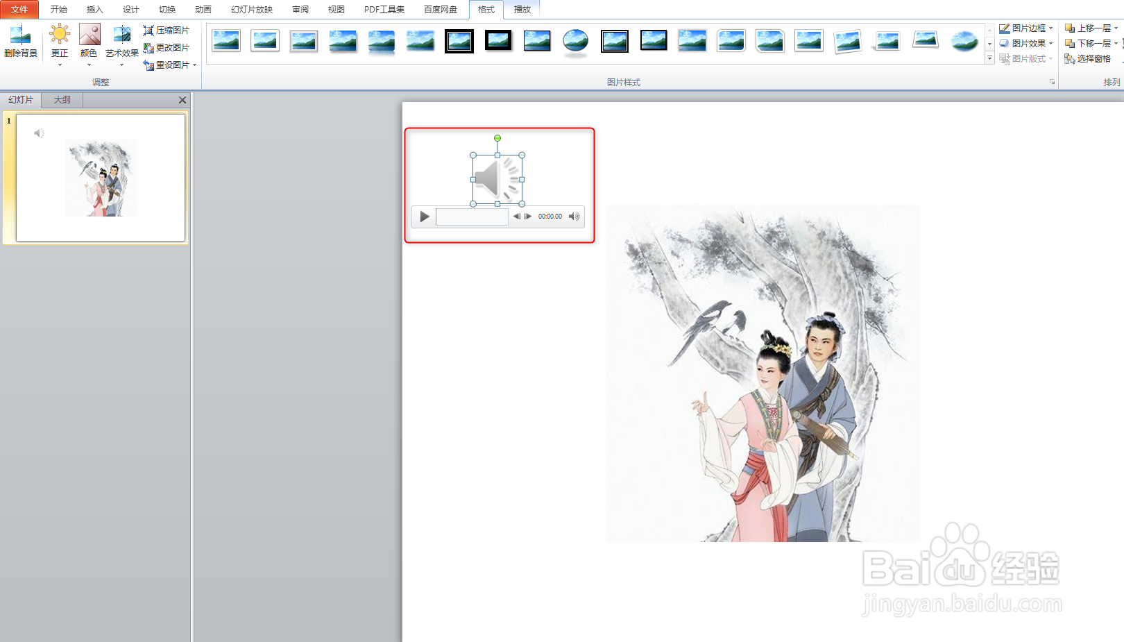
Task: Switch to the Slide Show (幻灯片放映) tab
Action: pyautogui.click(x=252, y=9)
